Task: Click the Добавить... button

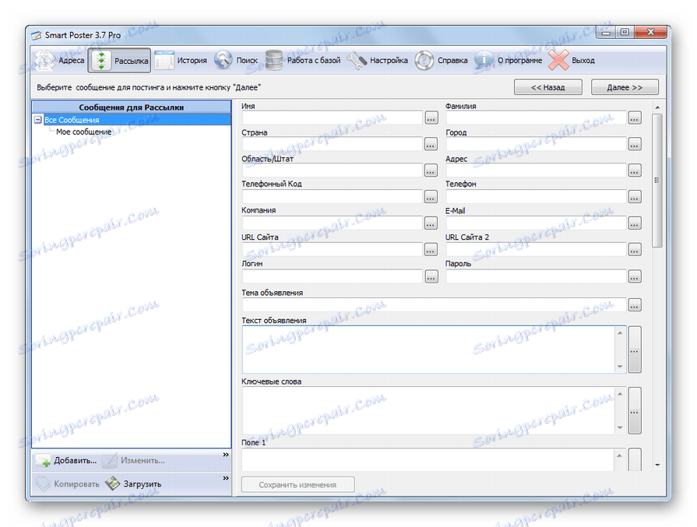Action: 67,461
